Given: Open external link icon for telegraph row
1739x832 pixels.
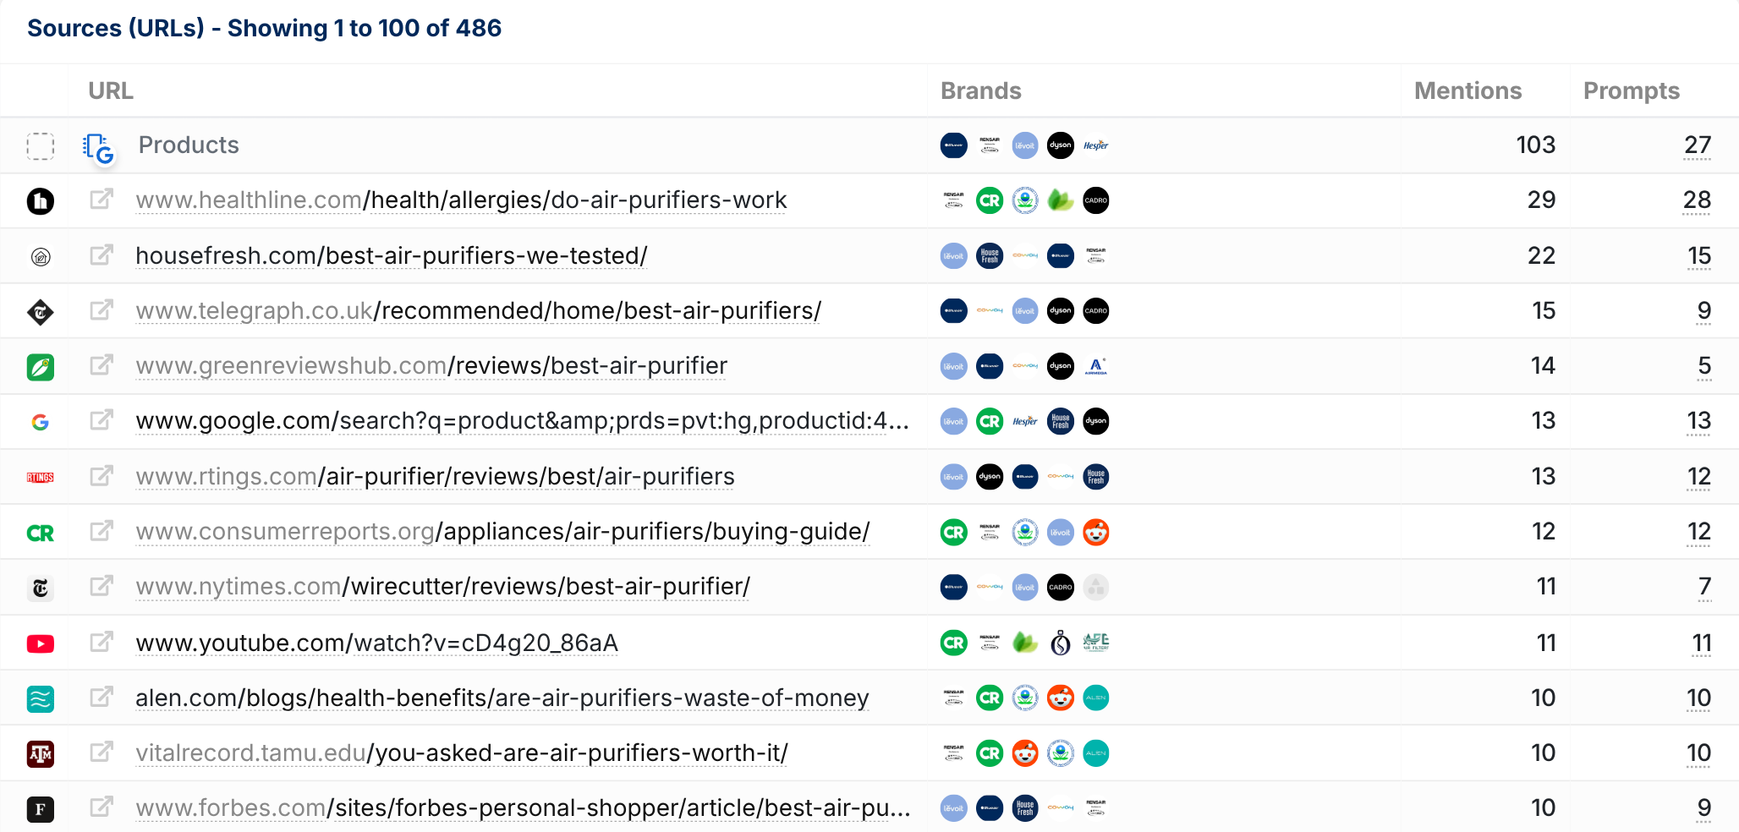Looking at the screenshot, I should (101, 310).
